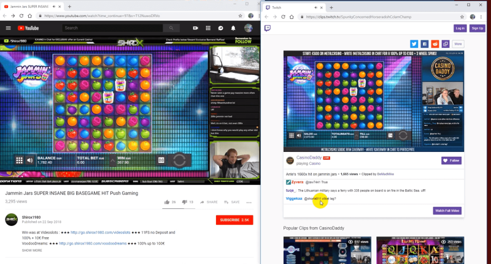The width and height of the screenshot is (491, 264).
Task: Subscribe to the Shirox1980 channel
Action: [x=234, y=220]
